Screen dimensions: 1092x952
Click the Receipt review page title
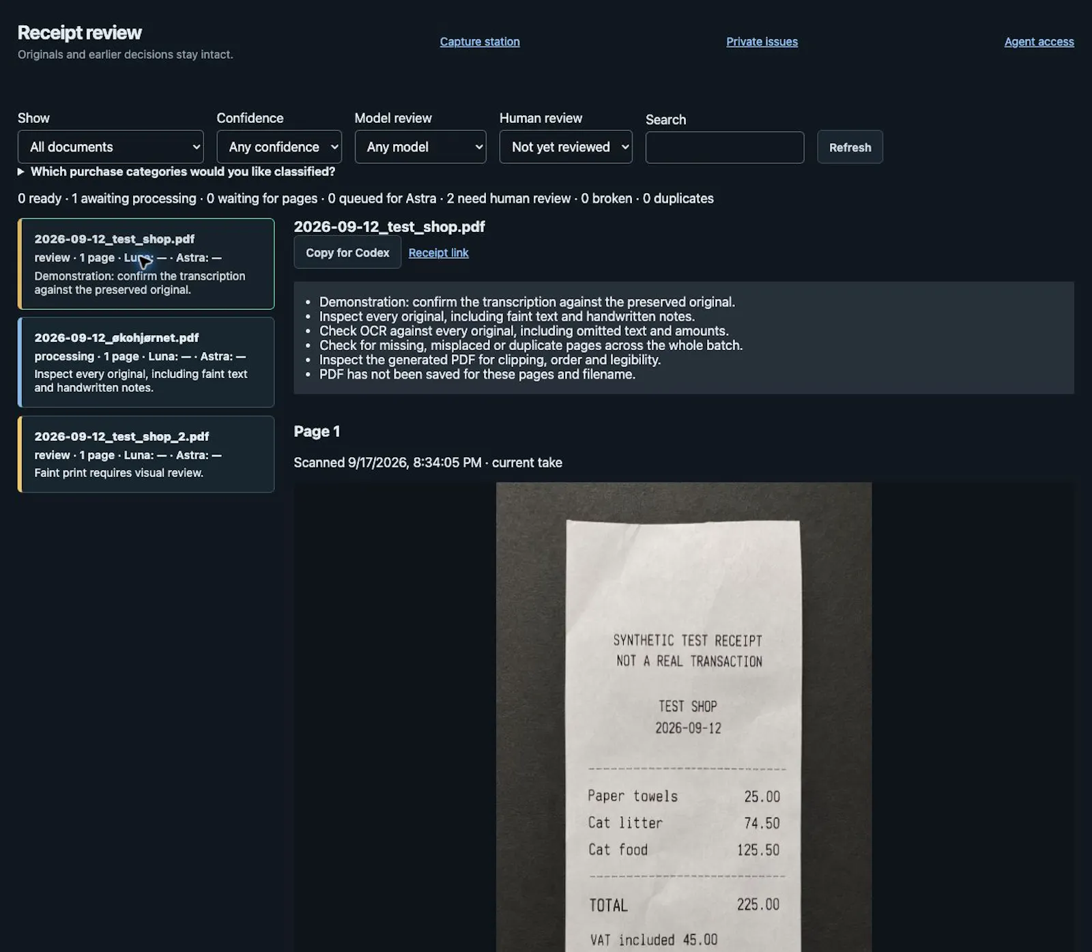point(80,33)
